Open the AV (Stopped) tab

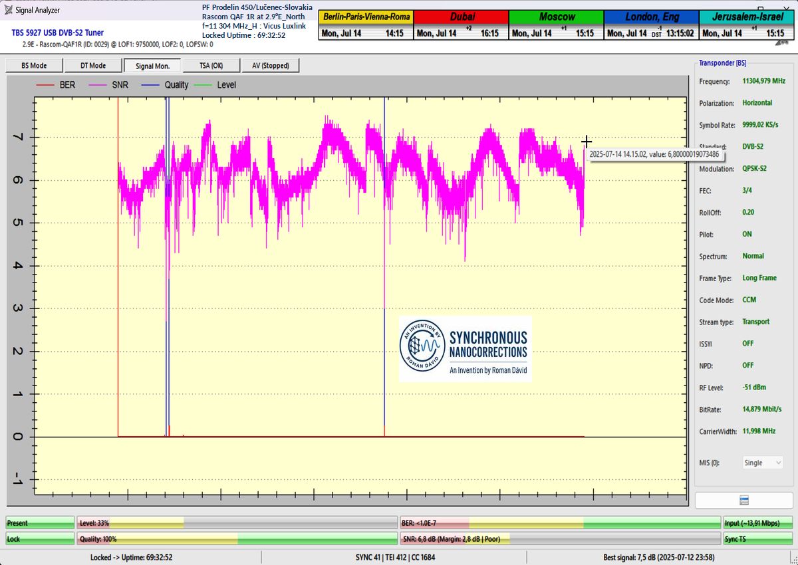coord(270,65)
